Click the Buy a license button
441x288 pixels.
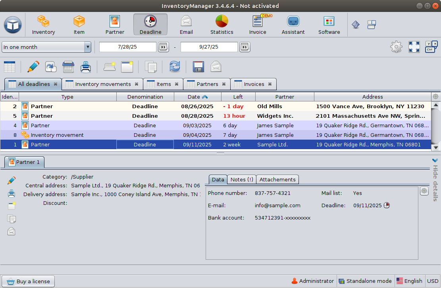(x=28, y=281)
